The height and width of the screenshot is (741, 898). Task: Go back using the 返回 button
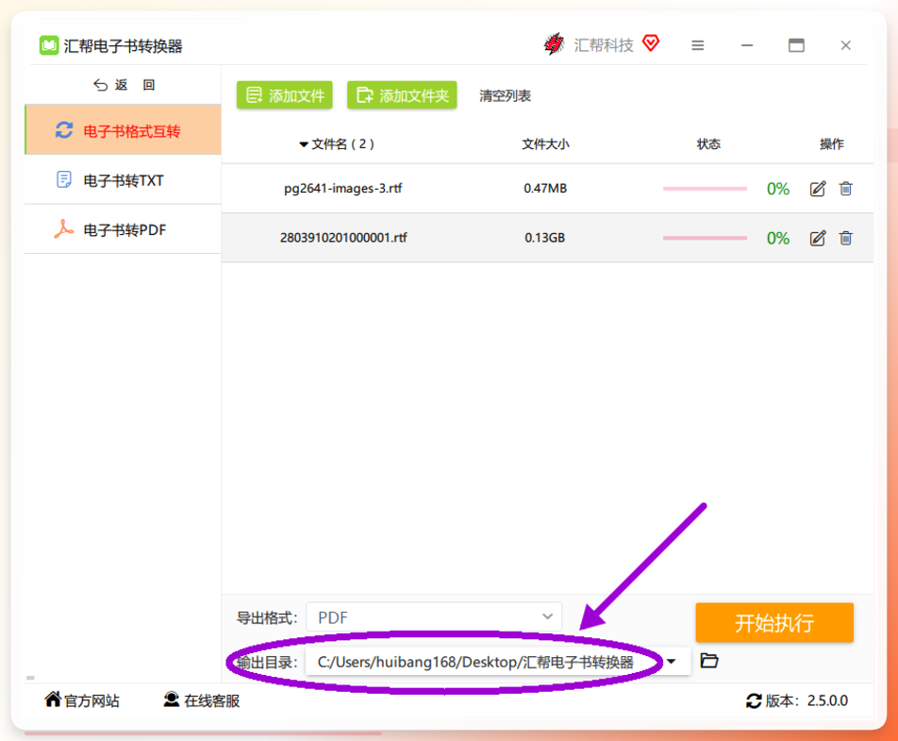tap(124, 85)
